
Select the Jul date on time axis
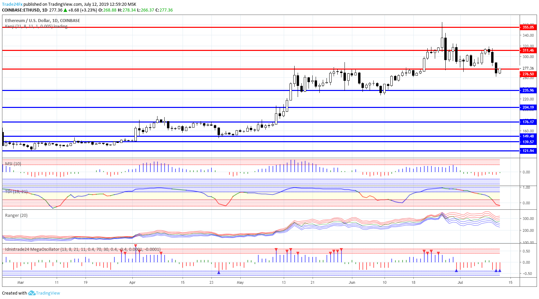click(x=460, y=282)
